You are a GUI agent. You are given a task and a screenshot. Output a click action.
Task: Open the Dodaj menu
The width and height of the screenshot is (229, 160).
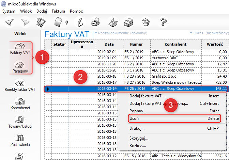(42, 11)
